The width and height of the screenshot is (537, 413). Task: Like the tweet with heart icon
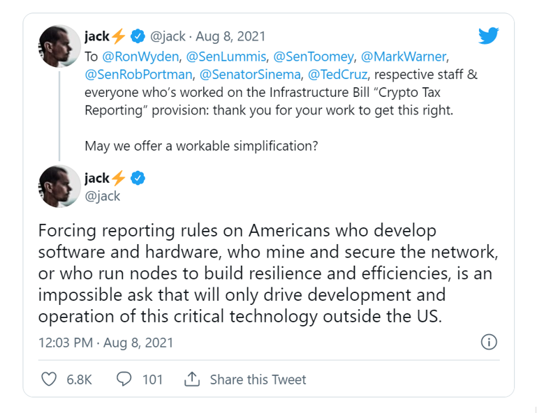[49, 380]
